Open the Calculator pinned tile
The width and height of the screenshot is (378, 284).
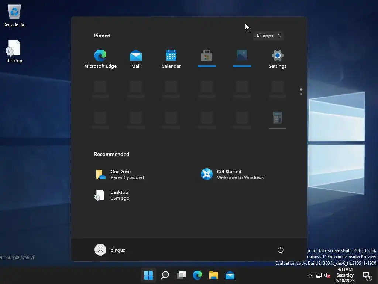(278, 120)
